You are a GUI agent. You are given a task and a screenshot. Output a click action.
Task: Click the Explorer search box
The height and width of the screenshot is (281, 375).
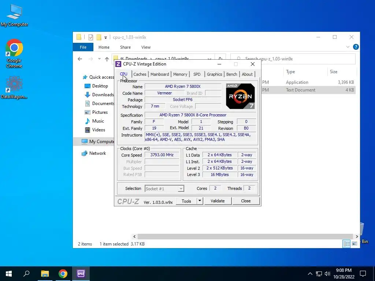[x=293, y=59]
